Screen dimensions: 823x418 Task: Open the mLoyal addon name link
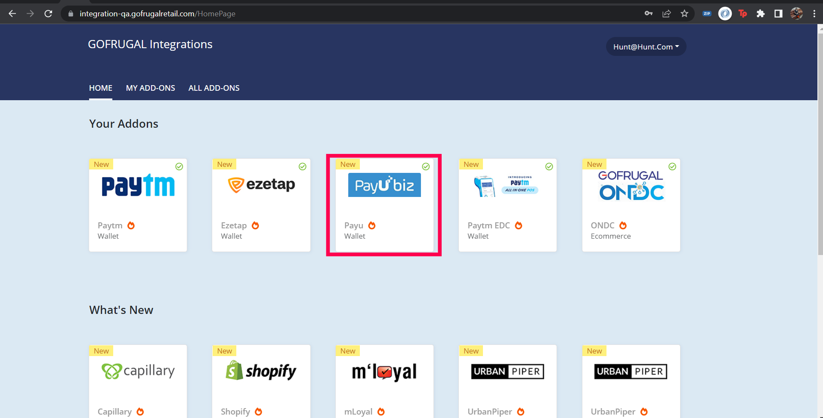pos(359,412)
